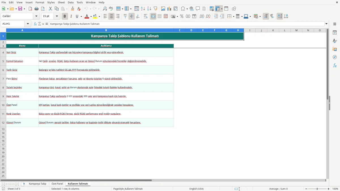Toggle center horizontally alignment
This screenshot has height=191, width=340.
[x=111, y=16]
